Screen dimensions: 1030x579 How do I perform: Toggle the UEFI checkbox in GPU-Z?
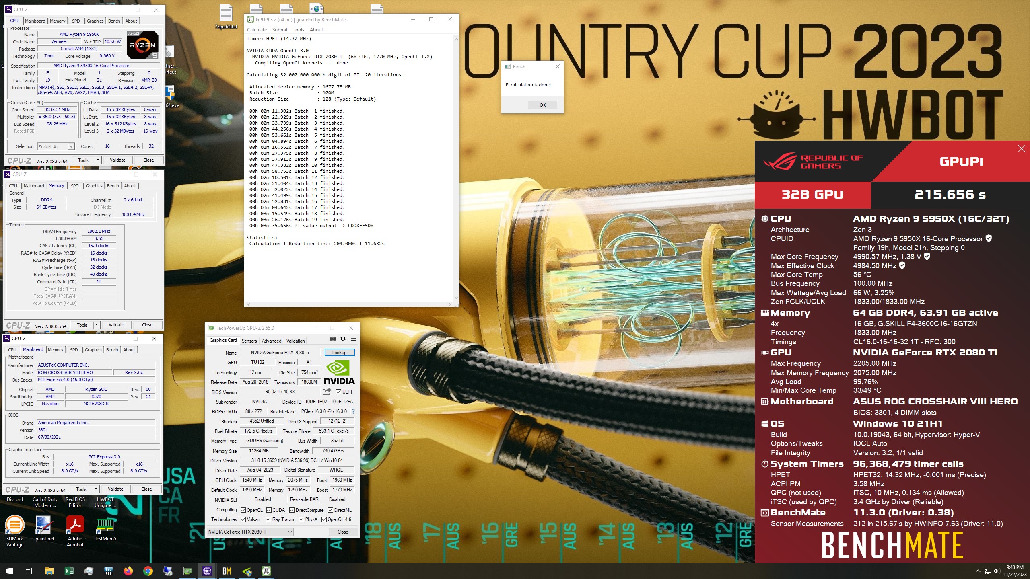click(338, 392)
